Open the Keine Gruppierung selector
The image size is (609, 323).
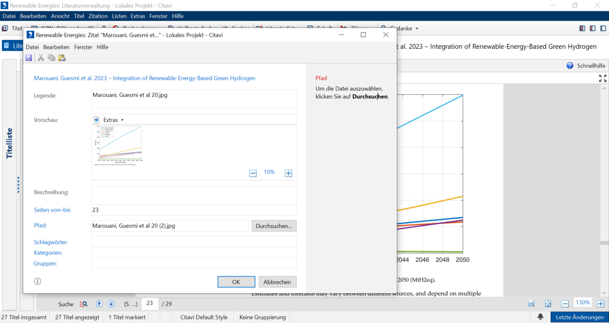pyautogui.click(x=262, y=317)
